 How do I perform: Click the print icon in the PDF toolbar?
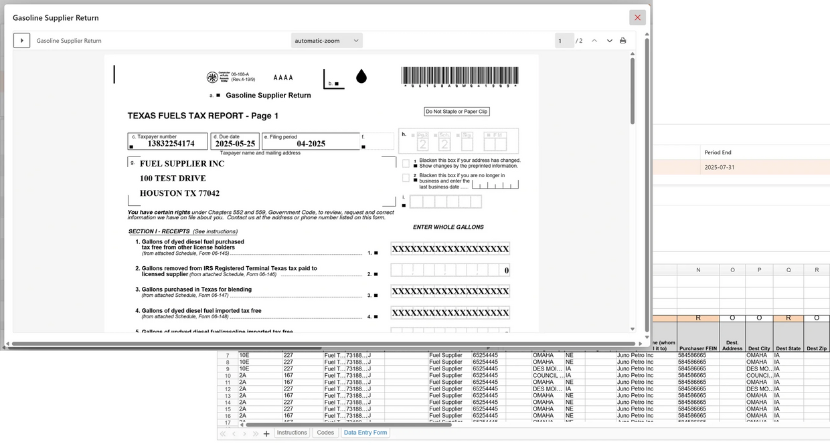coord(622,40)
